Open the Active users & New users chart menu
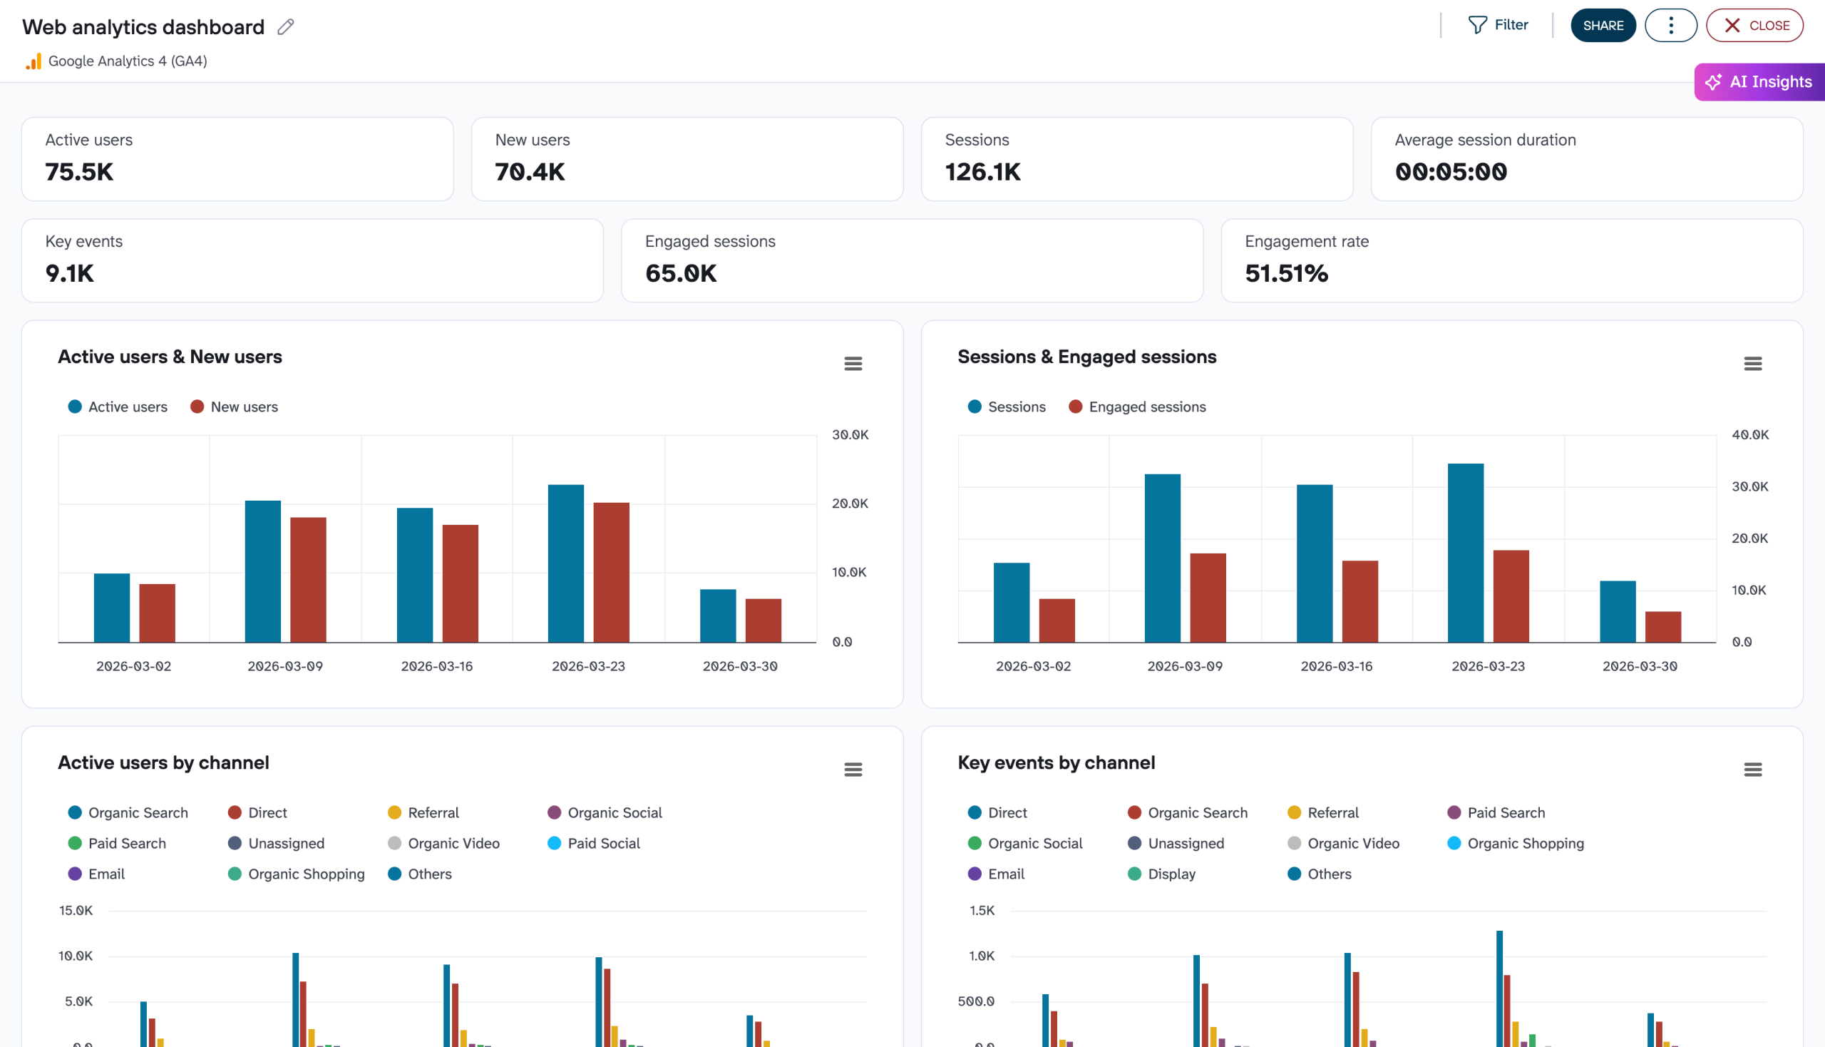This screenshot has height=1047, width=1825. [853, 364]
